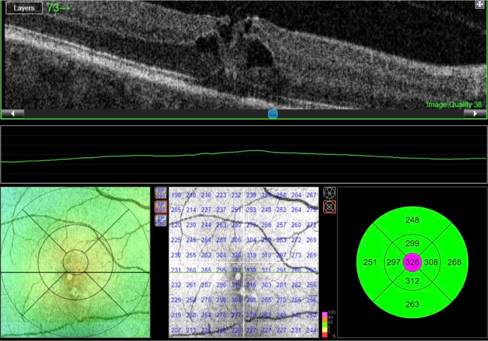Click the fundus thickness map center circle

[75, 262]
